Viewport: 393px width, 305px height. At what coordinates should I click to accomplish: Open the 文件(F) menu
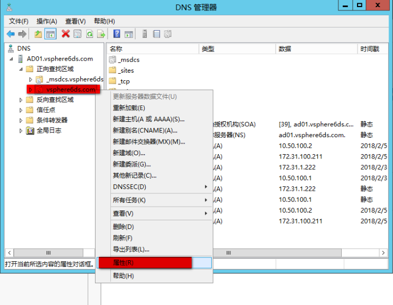click(19, 21)
